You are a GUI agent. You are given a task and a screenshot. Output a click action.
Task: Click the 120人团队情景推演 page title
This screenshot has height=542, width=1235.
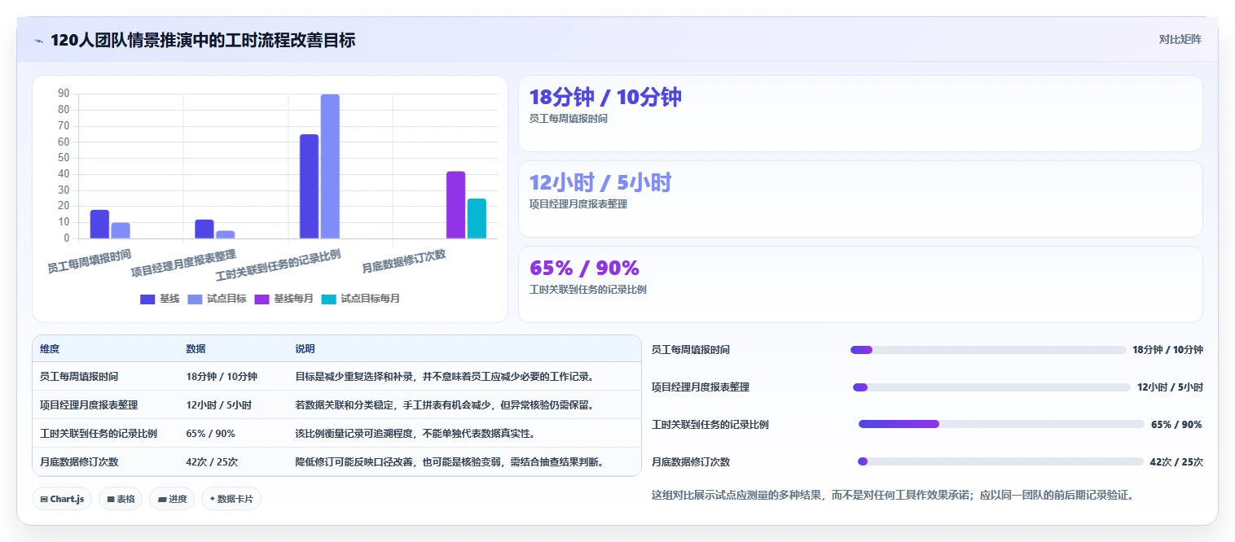tap(203, 40)
